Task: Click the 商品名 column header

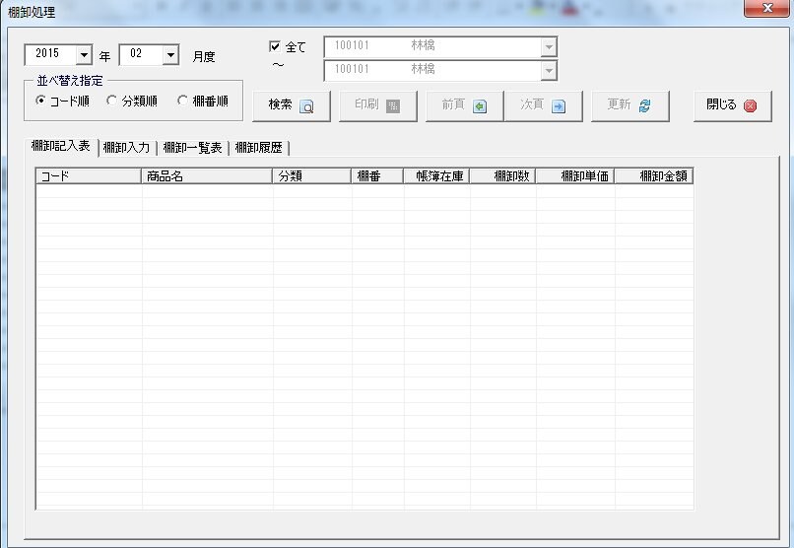Action: [x=207, y=175]
